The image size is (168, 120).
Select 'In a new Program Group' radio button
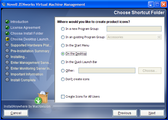(x=63, y=29)
